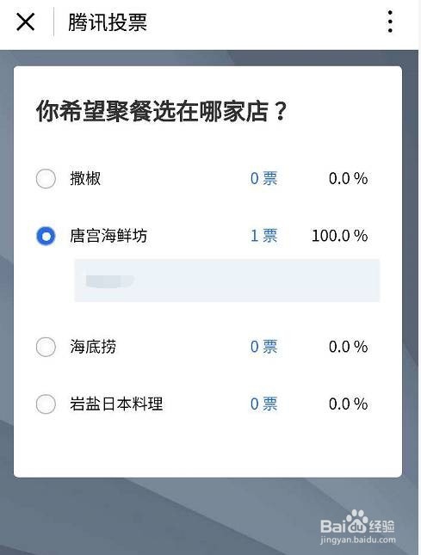View the 1 票 count for 唐宫海鲜坊

263,236
